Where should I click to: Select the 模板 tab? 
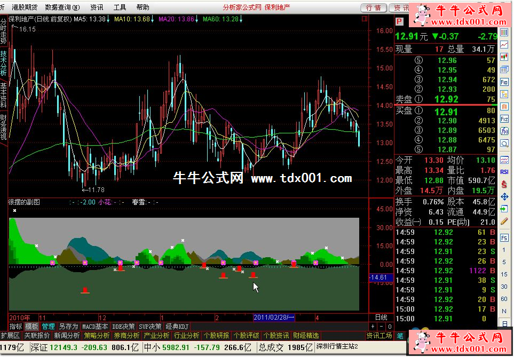[32, 327]
